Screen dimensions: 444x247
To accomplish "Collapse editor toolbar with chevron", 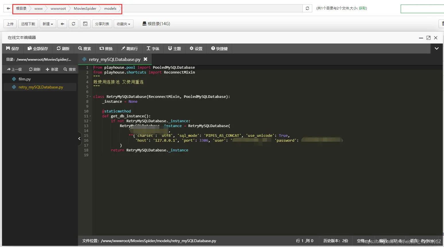I will click(437, 49).
